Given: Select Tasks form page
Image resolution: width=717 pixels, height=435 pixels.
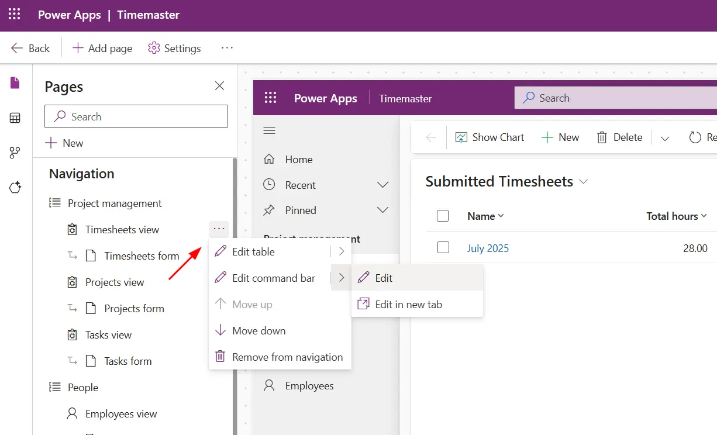Looking at the screenshot, I should point(127,361).
